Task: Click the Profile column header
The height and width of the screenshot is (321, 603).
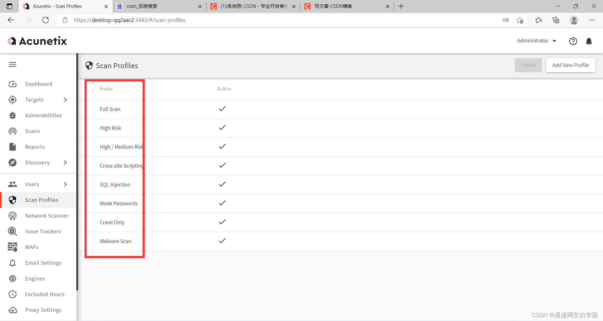Action: point(106,89)
